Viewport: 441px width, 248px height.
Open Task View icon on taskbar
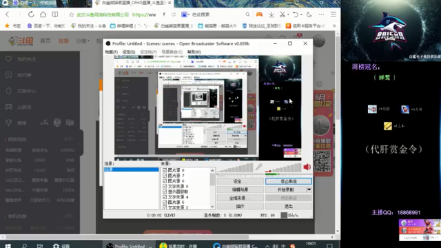40,246
